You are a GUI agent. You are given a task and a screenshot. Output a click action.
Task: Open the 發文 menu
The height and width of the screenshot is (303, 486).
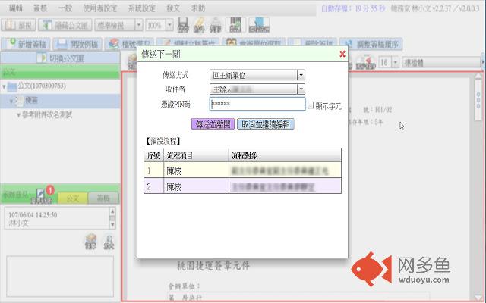(173, 8)
